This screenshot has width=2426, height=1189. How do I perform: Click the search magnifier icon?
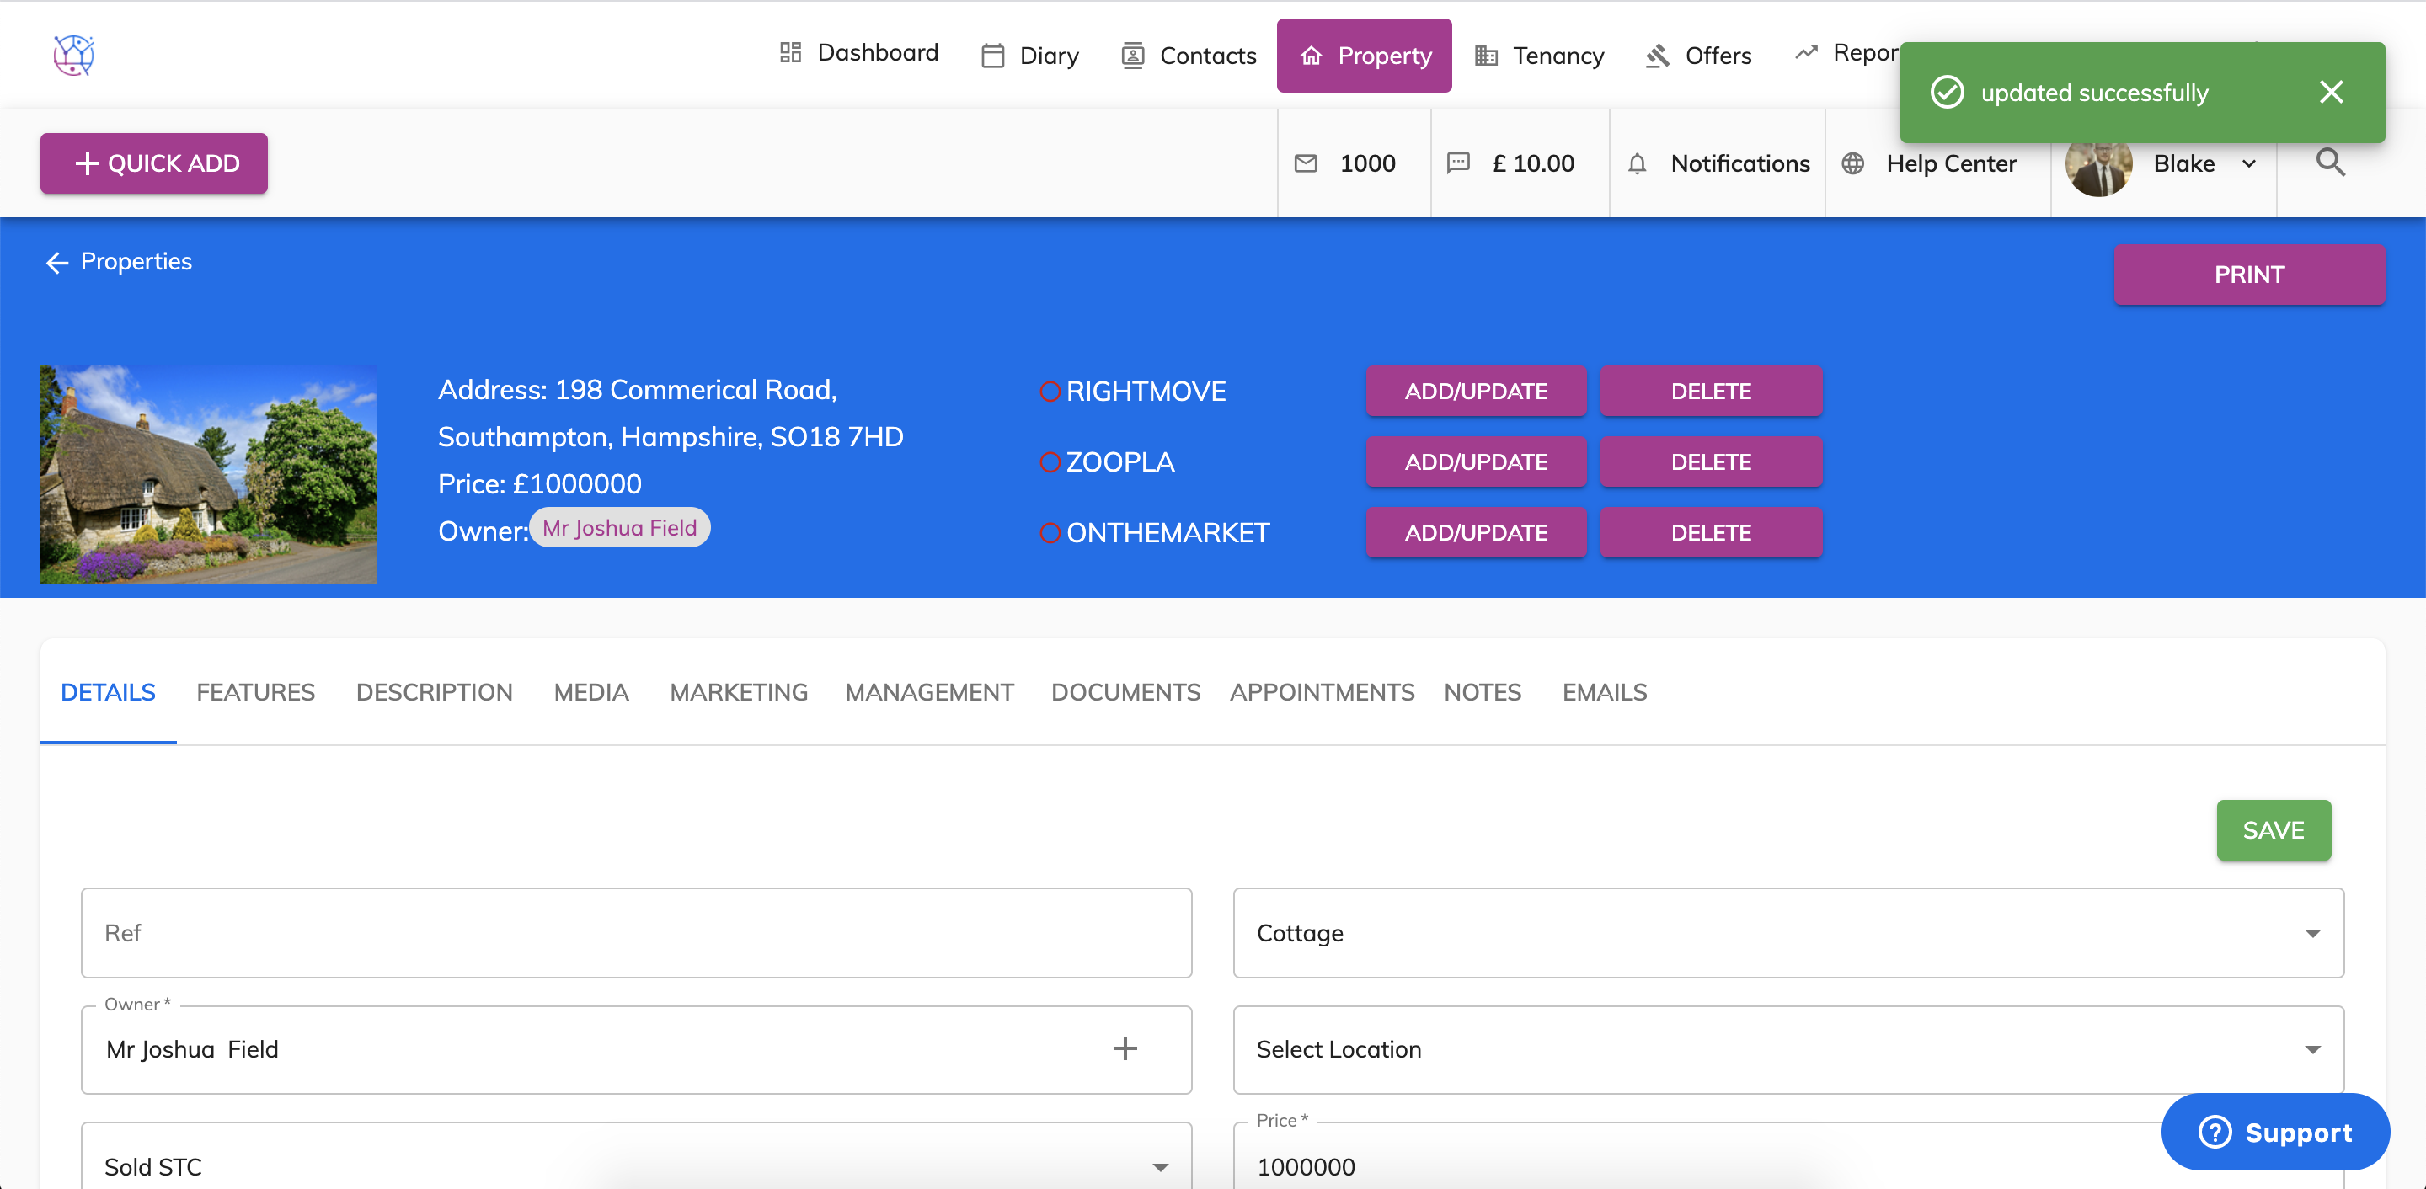(x=2331, y=163)
